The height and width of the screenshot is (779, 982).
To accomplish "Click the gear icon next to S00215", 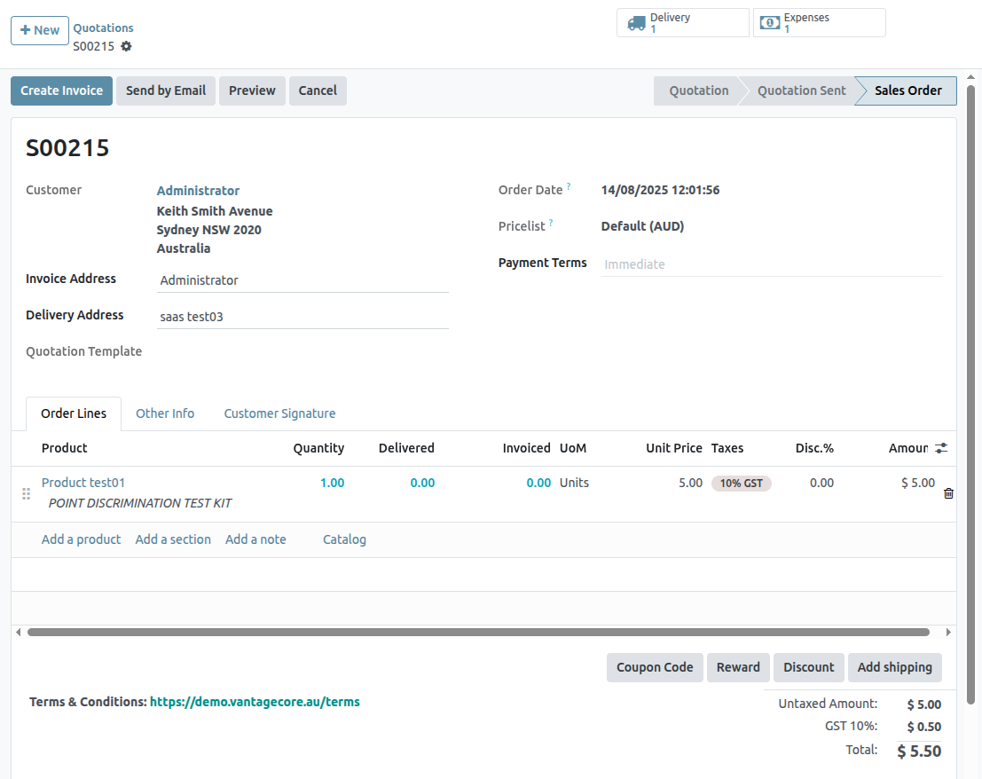I will tap(126, 46).
